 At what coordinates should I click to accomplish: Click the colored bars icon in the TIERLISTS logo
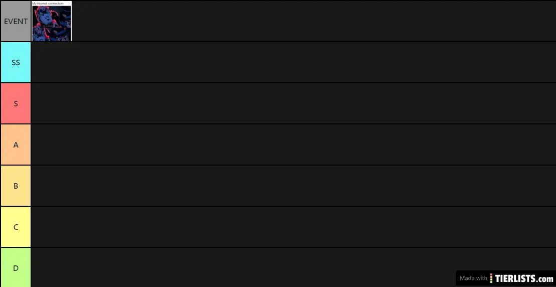click(491, 278)
